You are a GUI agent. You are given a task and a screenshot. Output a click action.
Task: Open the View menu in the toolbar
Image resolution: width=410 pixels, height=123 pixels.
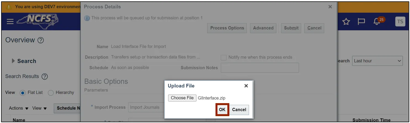click(x=40, y=108)
